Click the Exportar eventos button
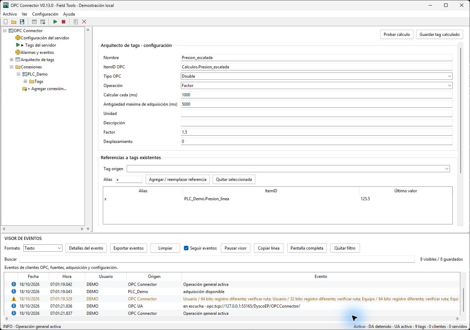 (x=129, y=248)
